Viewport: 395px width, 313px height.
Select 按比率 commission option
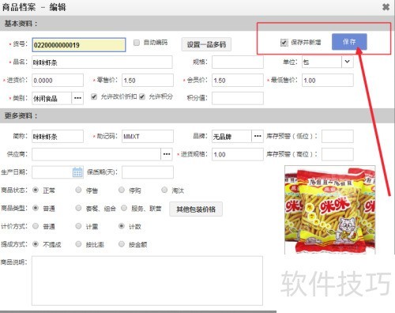click(x=78, y=244)
